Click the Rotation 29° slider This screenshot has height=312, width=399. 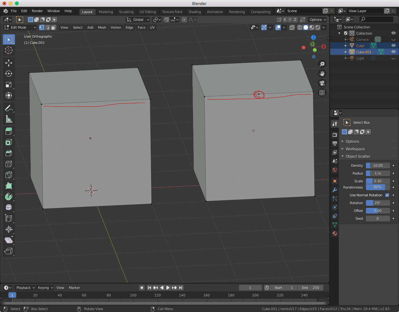[378, 203]
